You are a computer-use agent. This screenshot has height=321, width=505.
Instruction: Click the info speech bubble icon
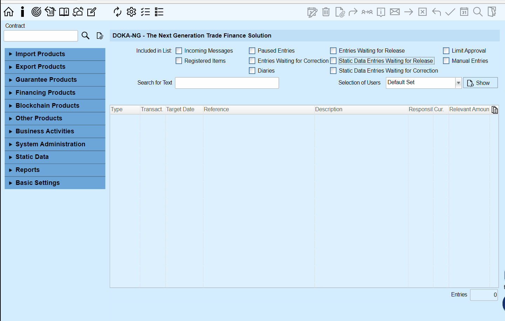(x=381, y=12)
